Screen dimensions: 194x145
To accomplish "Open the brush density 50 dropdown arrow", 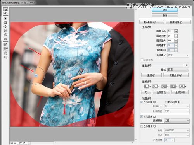I will 176,36.
